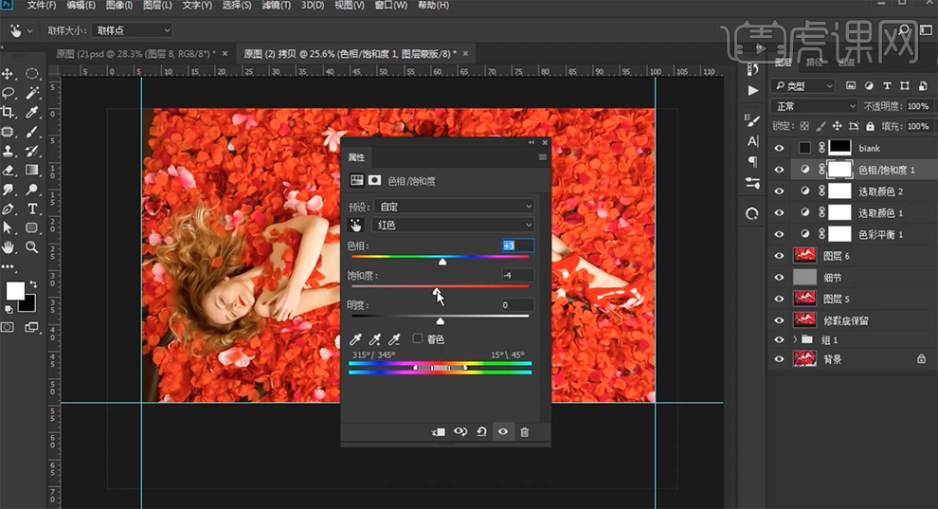Click the 明度 lightness value field
This screenshot has width=938, height=509.
(x=517, y=305)
